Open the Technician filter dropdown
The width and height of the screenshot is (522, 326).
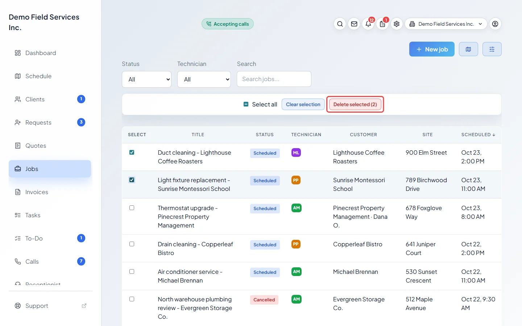204,79
